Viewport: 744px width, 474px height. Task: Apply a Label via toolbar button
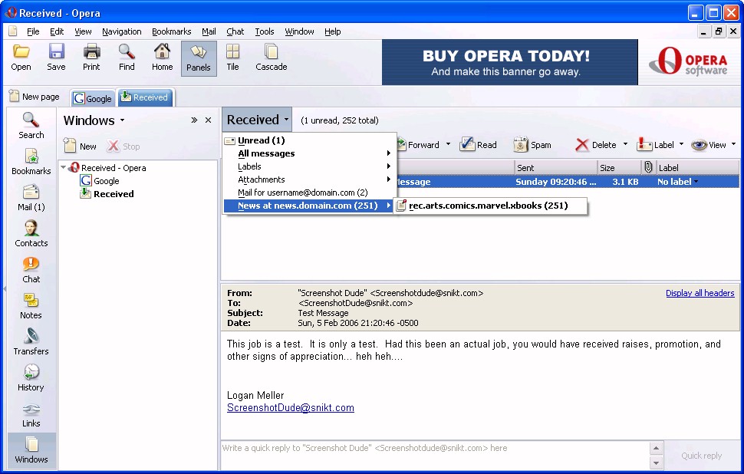click(656, 145)
